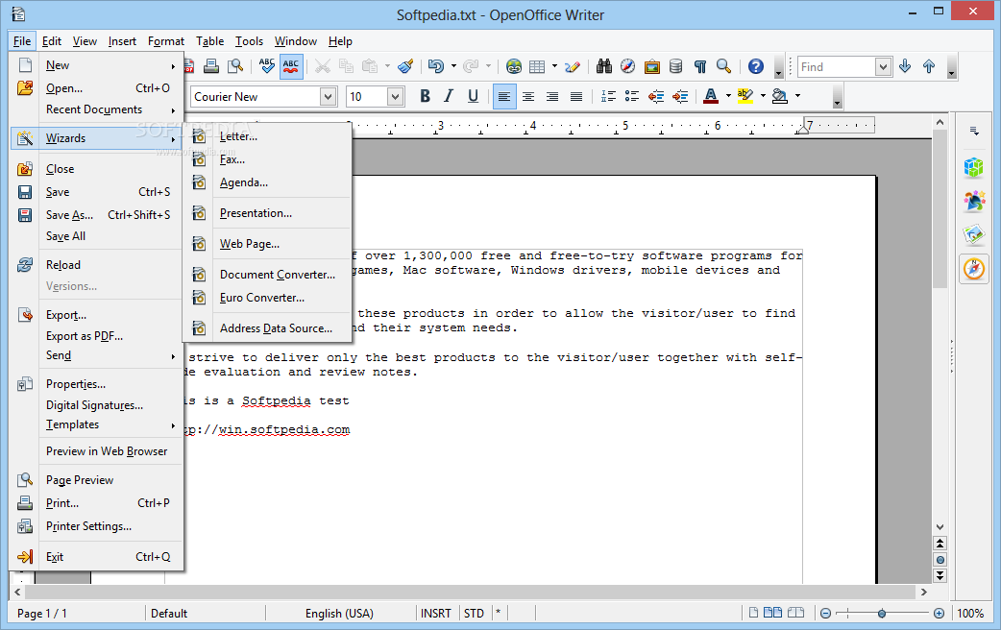Click Printer Settings... in the File menu
The image size is (1001, 630).
point(96,526)
